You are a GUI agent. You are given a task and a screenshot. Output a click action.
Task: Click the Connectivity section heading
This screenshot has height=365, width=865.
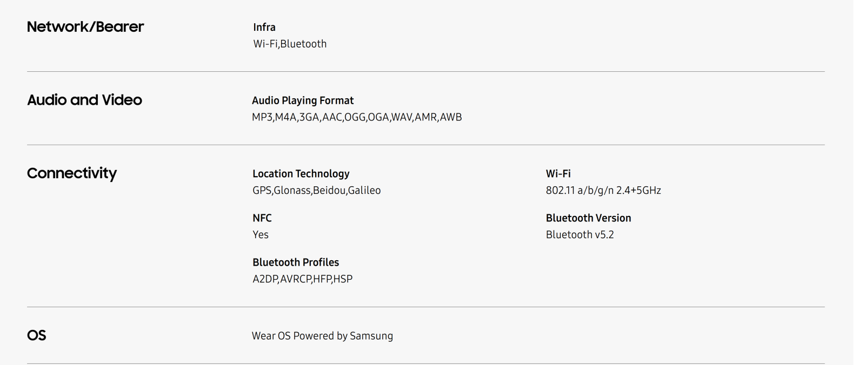(x=72, y=173)
